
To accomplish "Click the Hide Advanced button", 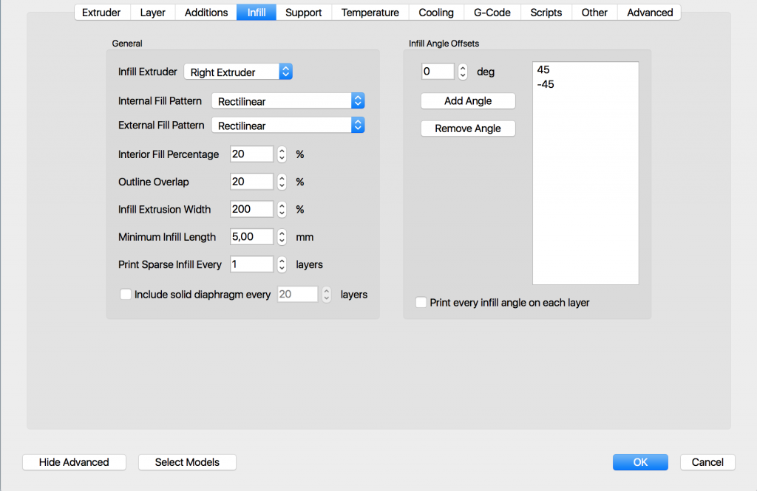I will coord(74,462).
